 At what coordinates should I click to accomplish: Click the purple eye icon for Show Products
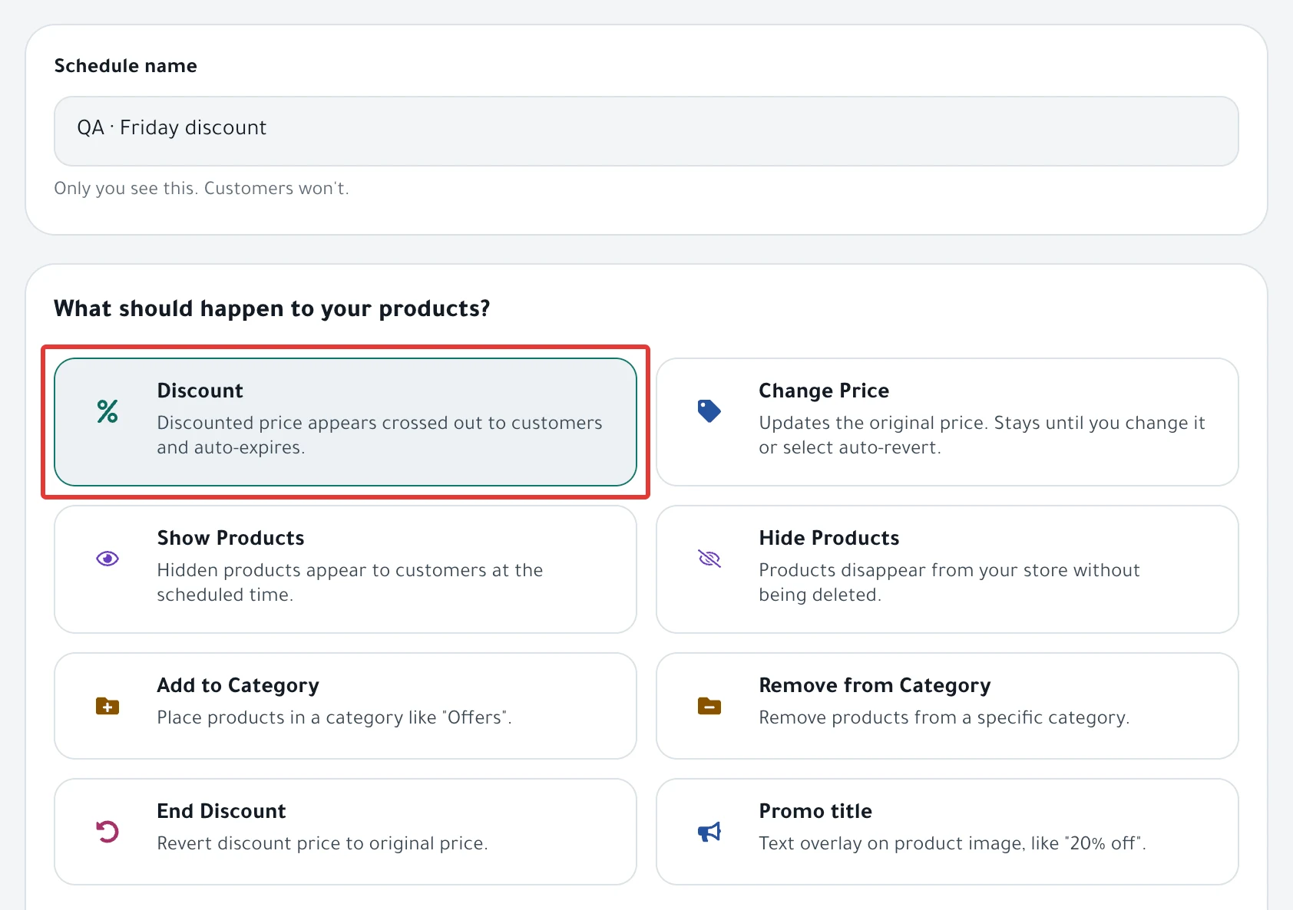tap(107, 559)
